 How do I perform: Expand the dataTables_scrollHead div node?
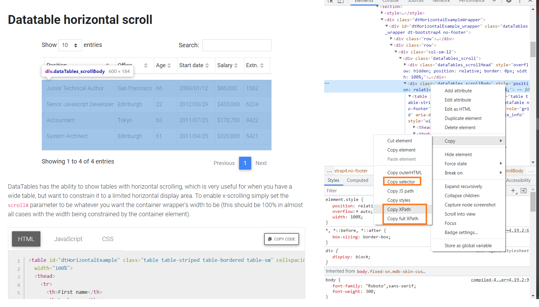point(405,65)
